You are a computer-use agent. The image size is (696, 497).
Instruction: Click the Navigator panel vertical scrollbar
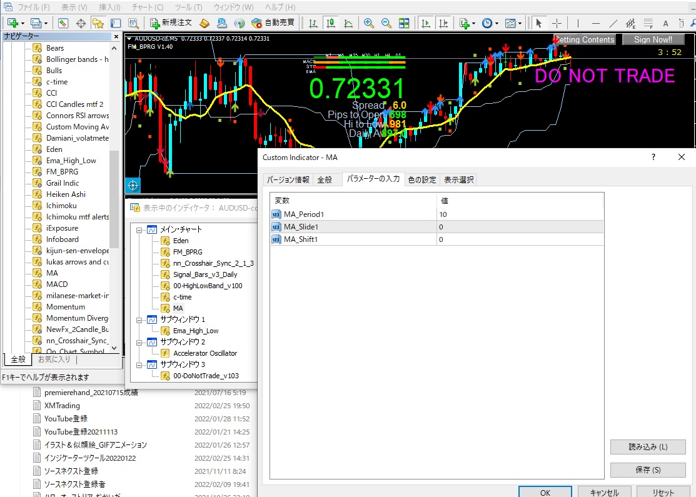pyautogui.click(x=114, y=200)
